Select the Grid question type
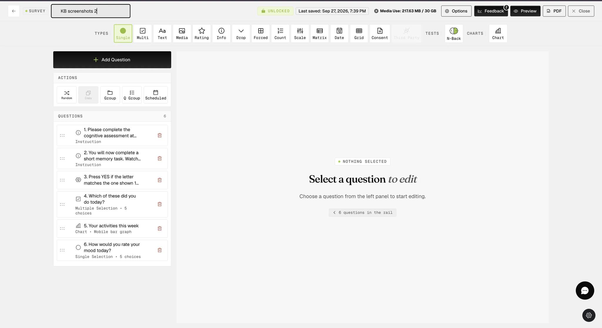602x328 pixels. pos(359,33)
